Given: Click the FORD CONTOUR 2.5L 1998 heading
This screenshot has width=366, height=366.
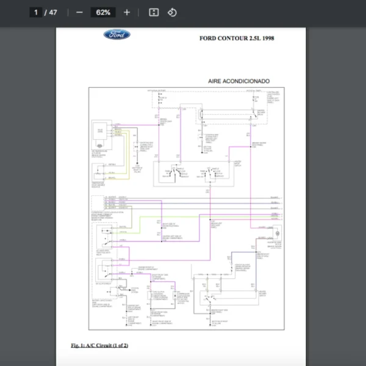Looking at the screenshot, I should 237,38.
